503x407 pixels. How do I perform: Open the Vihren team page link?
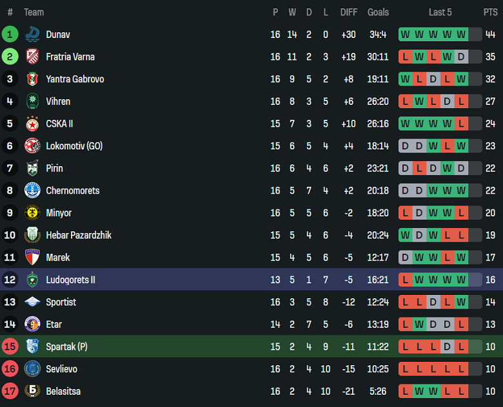pyautogui.click(x=58, y=102)
